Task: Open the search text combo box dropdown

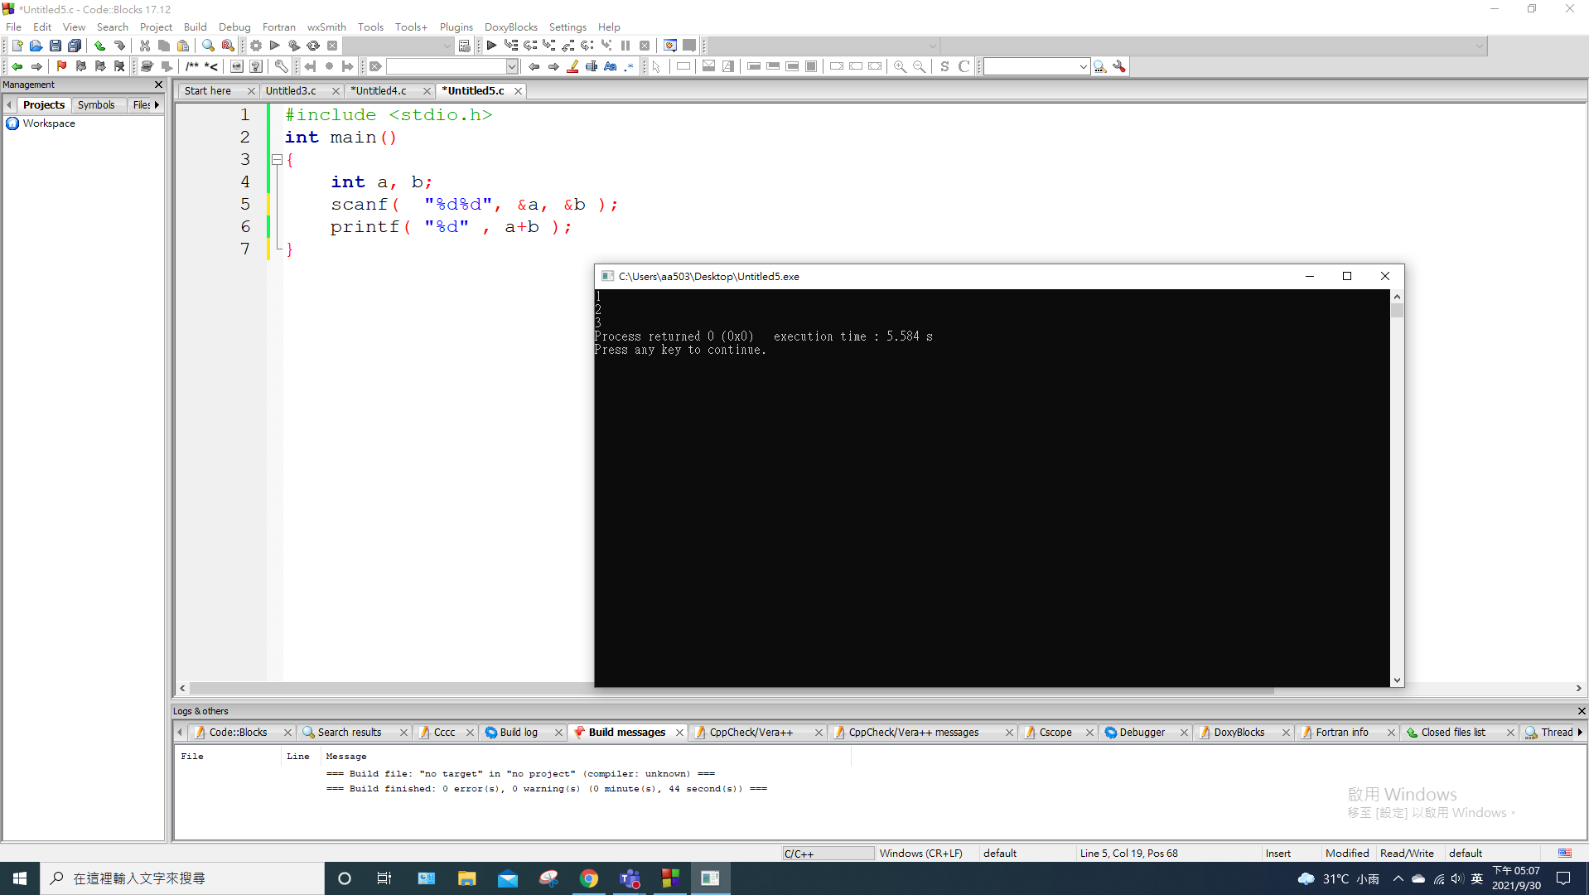Action: click(x=512, y=66)
